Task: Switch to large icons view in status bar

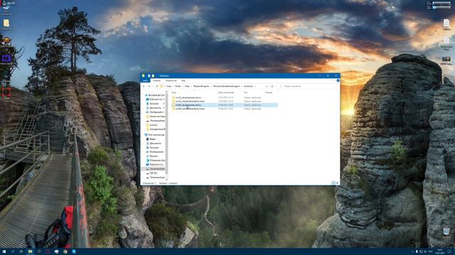Action: [x=337, y=183]
